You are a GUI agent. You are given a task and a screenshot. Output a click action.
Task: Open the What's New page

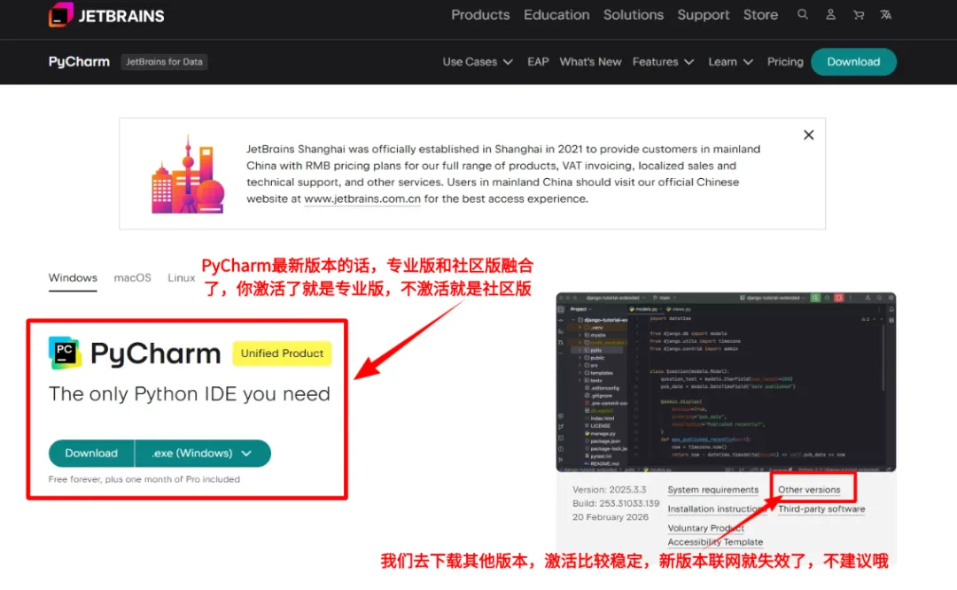pyautogui.click(x=590, y=62)
